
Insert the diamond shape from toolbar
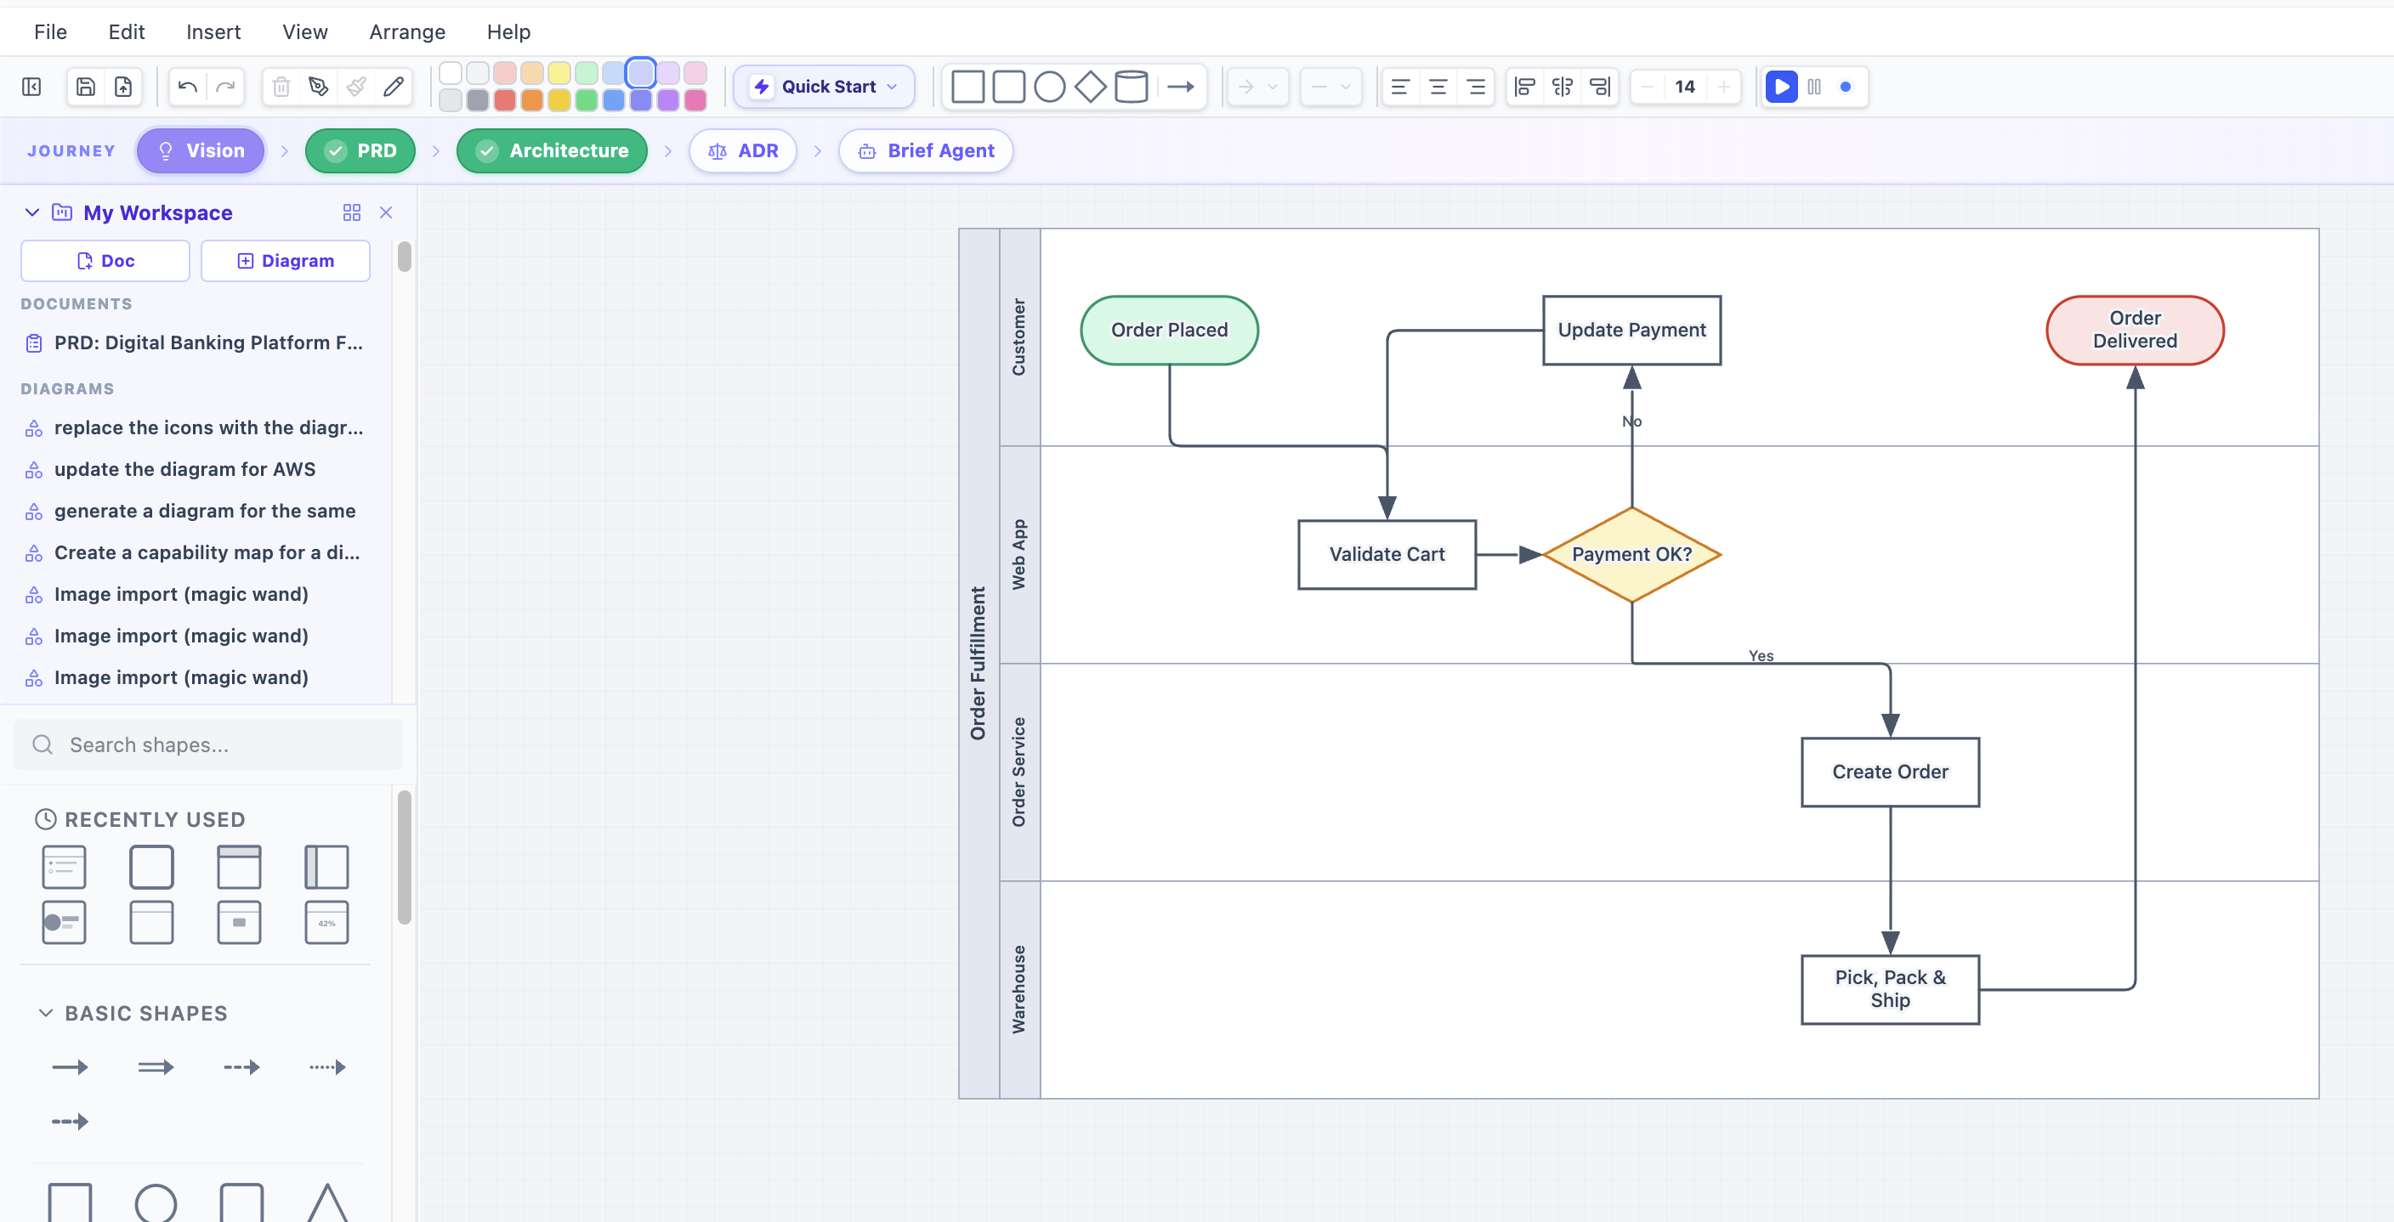click(x=1090, y=87)
